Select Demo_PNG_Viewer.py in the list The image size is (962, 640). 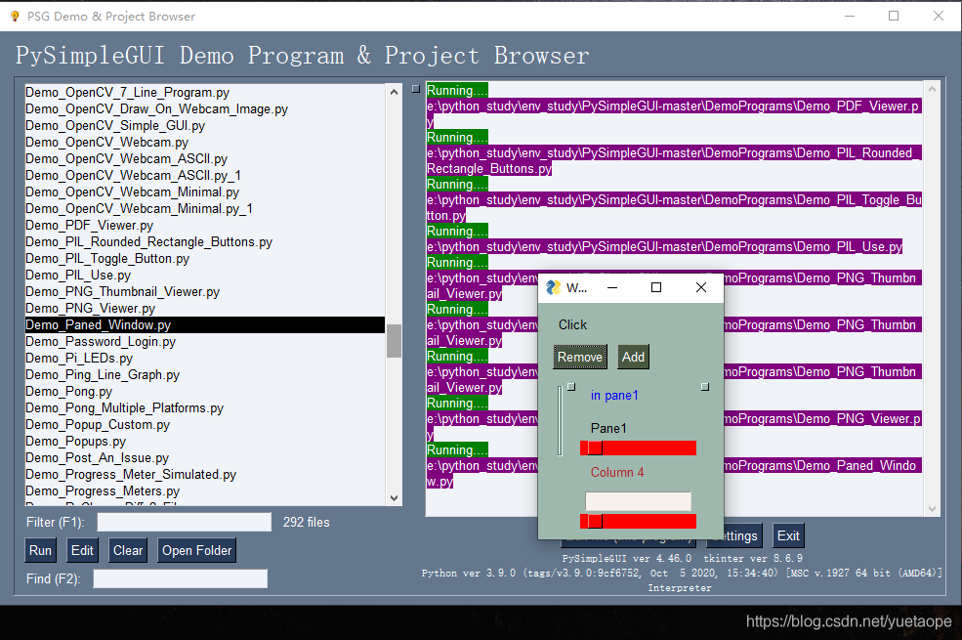205,308
